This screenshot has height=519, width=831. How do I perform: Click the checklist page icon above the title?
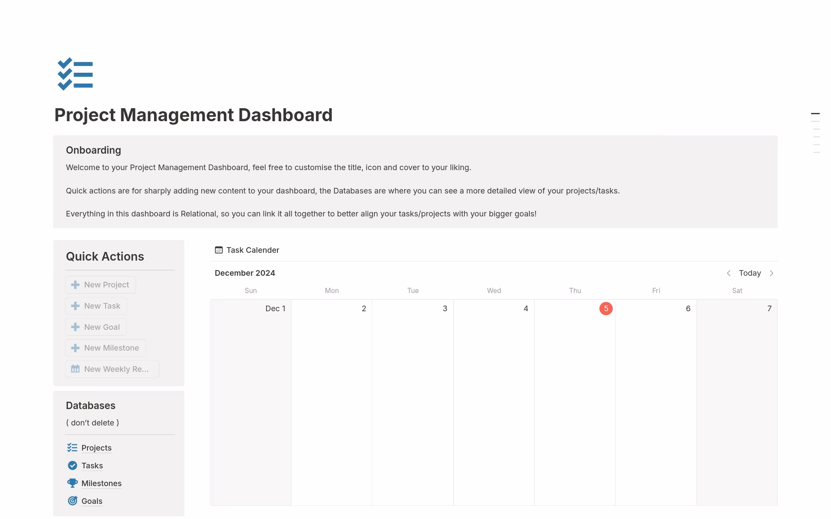click(x=75, y=74)
